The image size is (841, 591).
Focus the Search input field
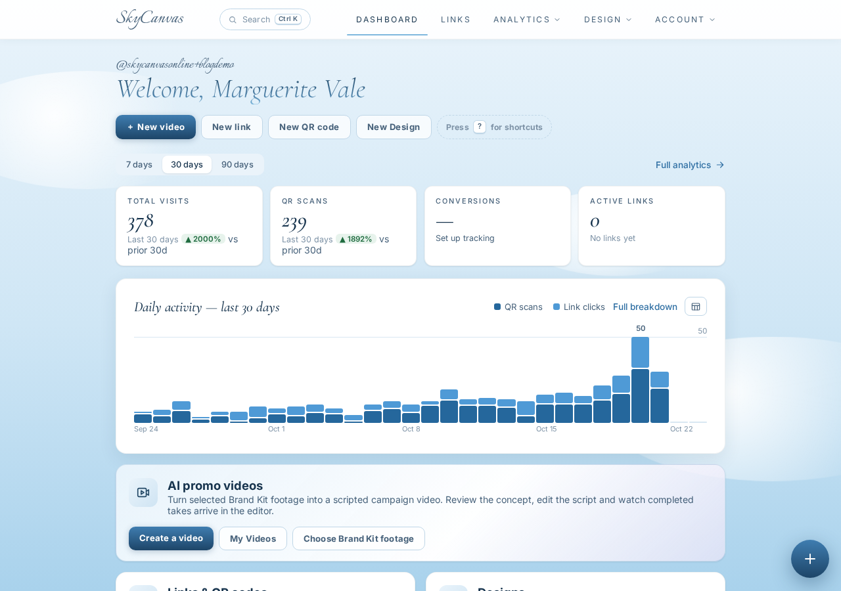coord(265,20)
